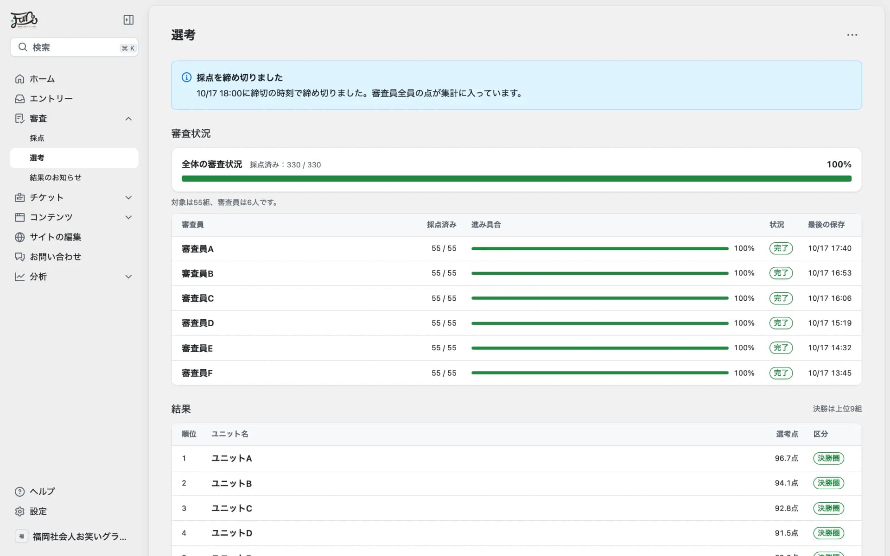The image size is (890, 556).
Task: Click 完了 badge for 審査員D
Action: coord(781,323)
